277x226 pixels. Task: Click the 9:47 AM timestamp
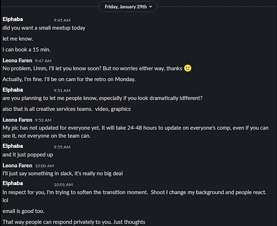pyautogui.click(x=43, y=61)
